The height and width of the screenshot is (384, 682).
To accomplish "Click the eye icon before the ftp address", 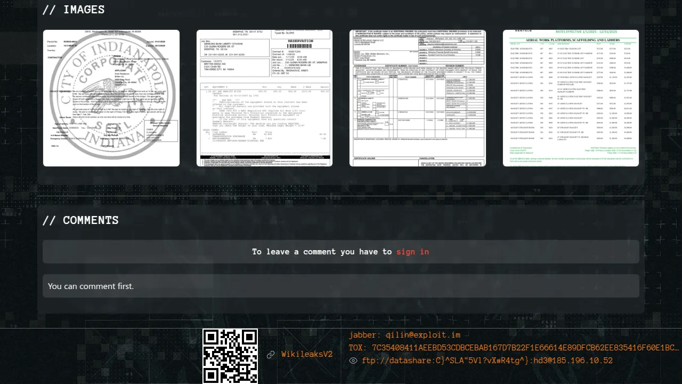I will (x=353, y=361).
